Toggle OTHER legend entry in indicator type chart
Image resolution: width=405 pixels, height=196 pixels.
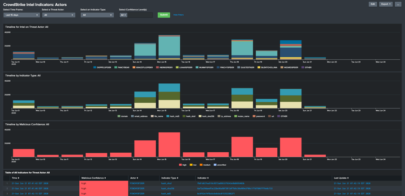click(x=282, y=116)
